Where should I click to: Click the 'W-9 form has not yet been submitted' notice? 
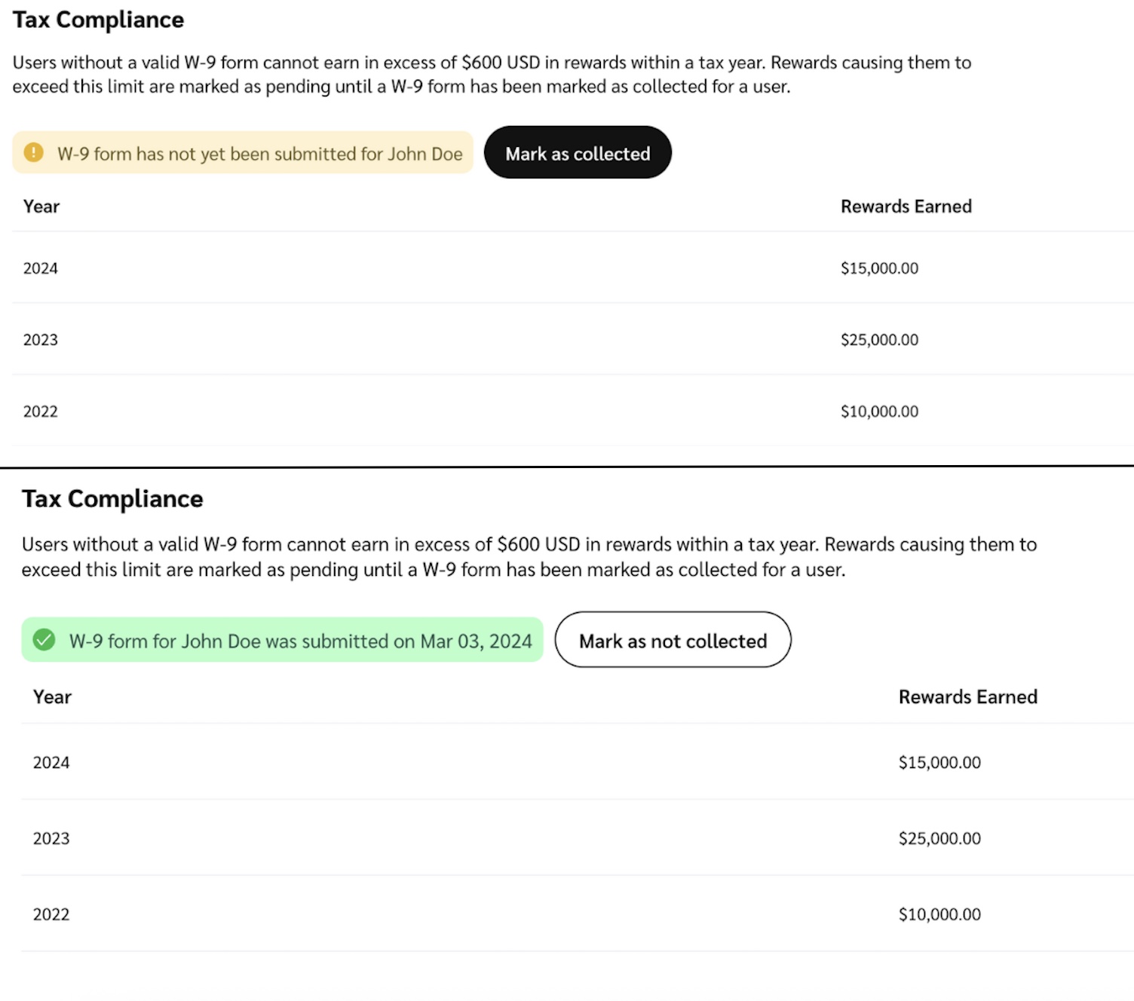click(259, 154)
